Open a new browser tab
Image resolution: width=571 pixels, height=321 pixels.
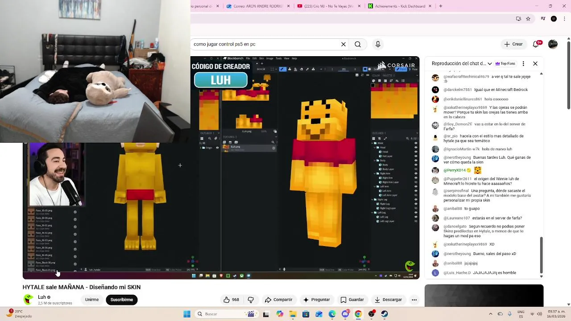441,6
